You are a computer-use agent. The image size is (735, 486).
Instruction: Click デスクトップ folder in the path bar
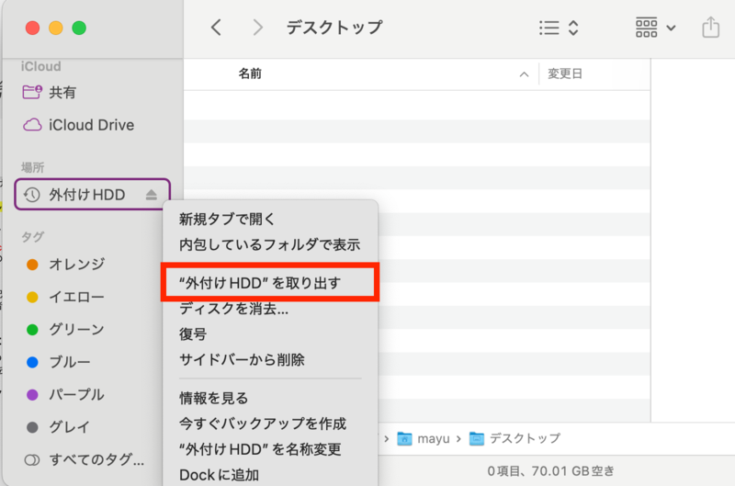pyautogui.click(x=514, y=438)
